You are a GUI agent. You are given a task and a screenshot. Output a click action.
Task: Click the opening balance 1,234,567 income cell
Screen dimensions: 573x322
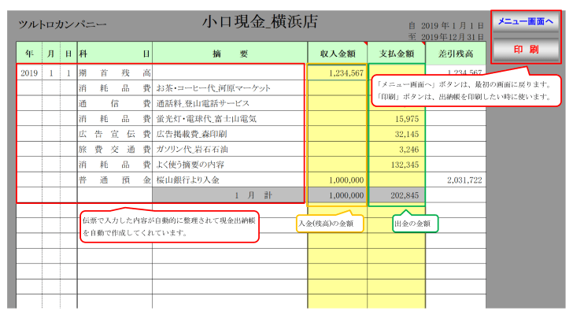click(x=337, y=72)
